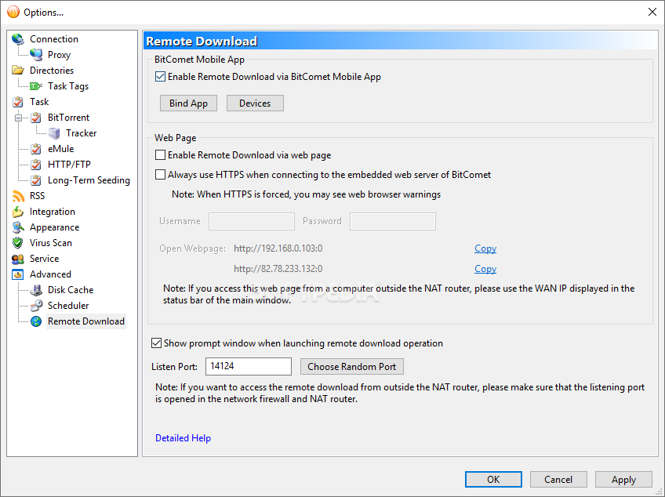Click the Integration icon
The width and height of the screenshot is (665, 497).
coord(18,212)
